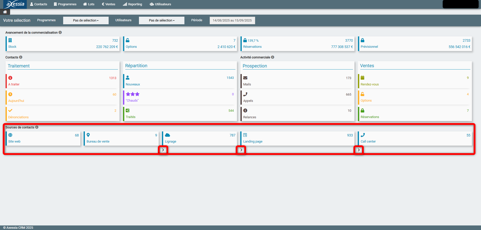The height and width of the screenshot is (230, 481).
Task: Click the envelope icon for Mails
Action: pos(245,78)
